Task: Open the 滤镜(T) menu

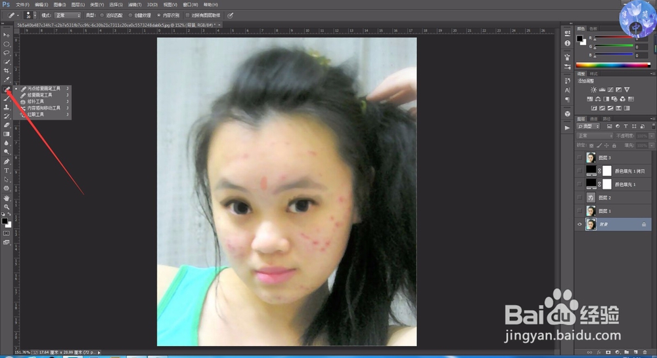Action: coord(135,5)
